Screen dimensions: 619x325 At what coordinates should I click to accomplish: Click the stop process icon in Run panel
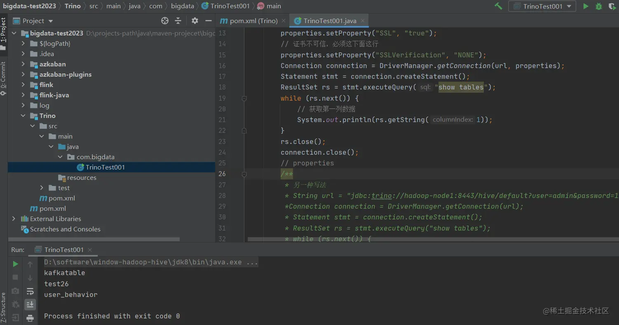click(15, 277)
